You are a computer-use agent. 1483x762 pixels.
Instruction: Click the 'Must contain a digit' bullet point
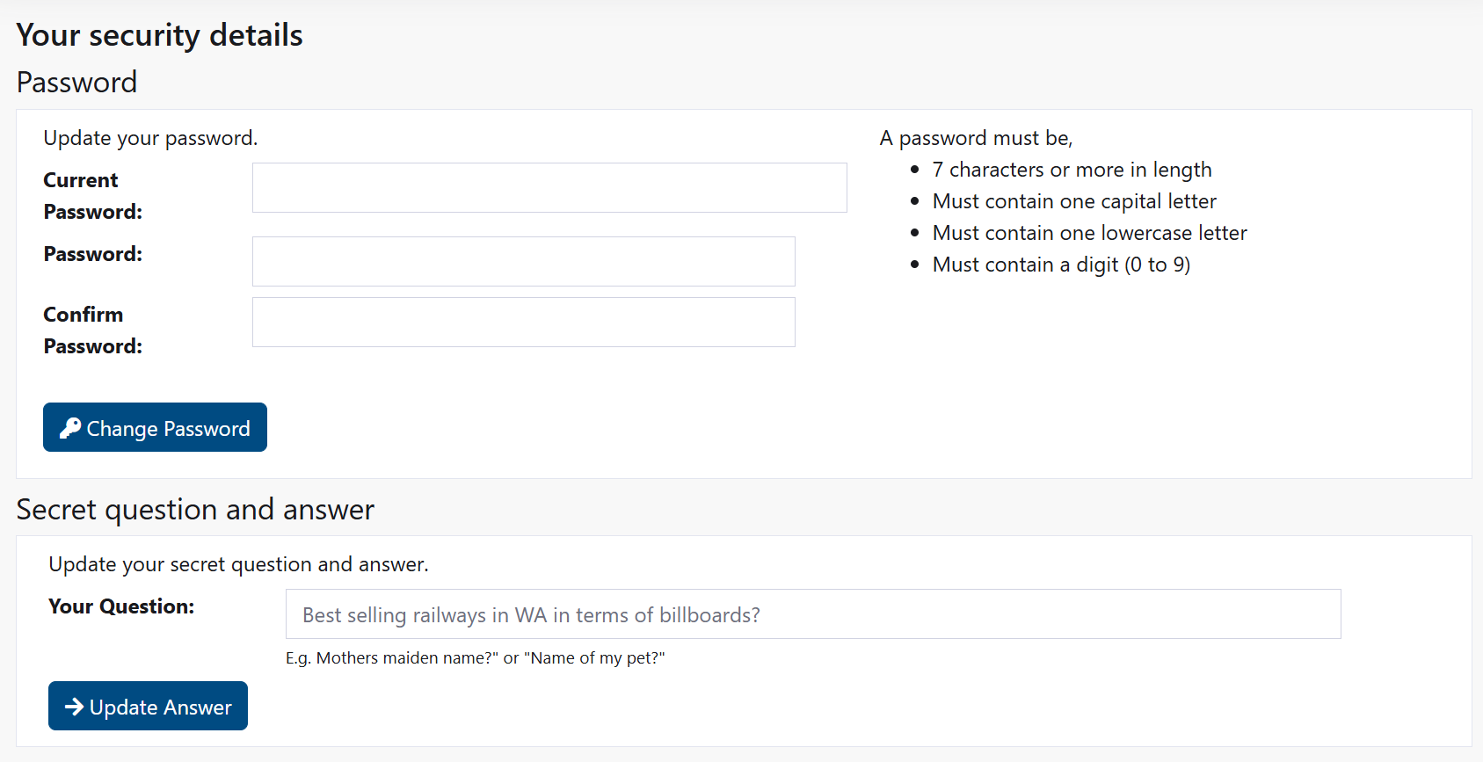(1060, 264)
